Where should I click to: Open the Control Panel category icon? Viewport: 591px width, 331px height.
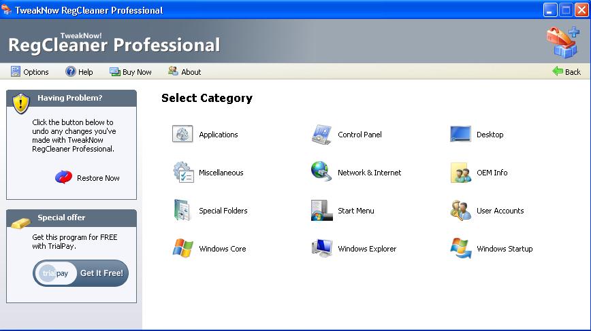coord(321,135)
